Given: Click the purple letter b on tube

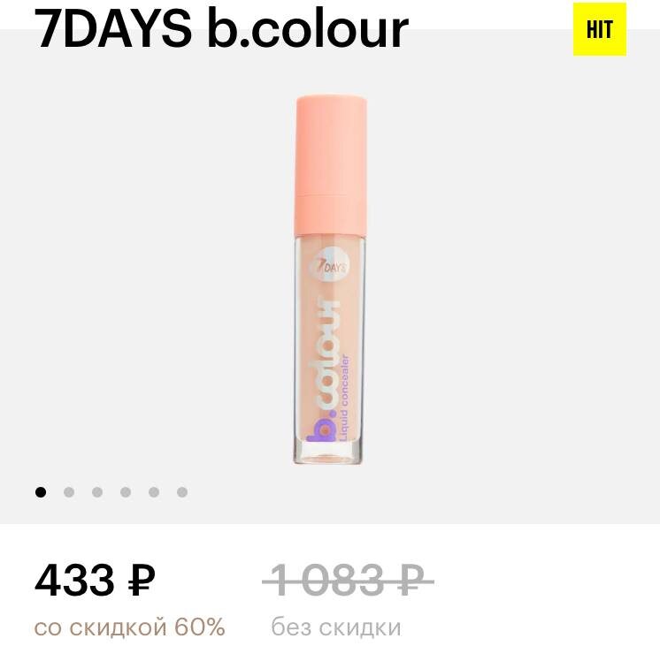Looking at the screenshot, I should click(321, 429).
